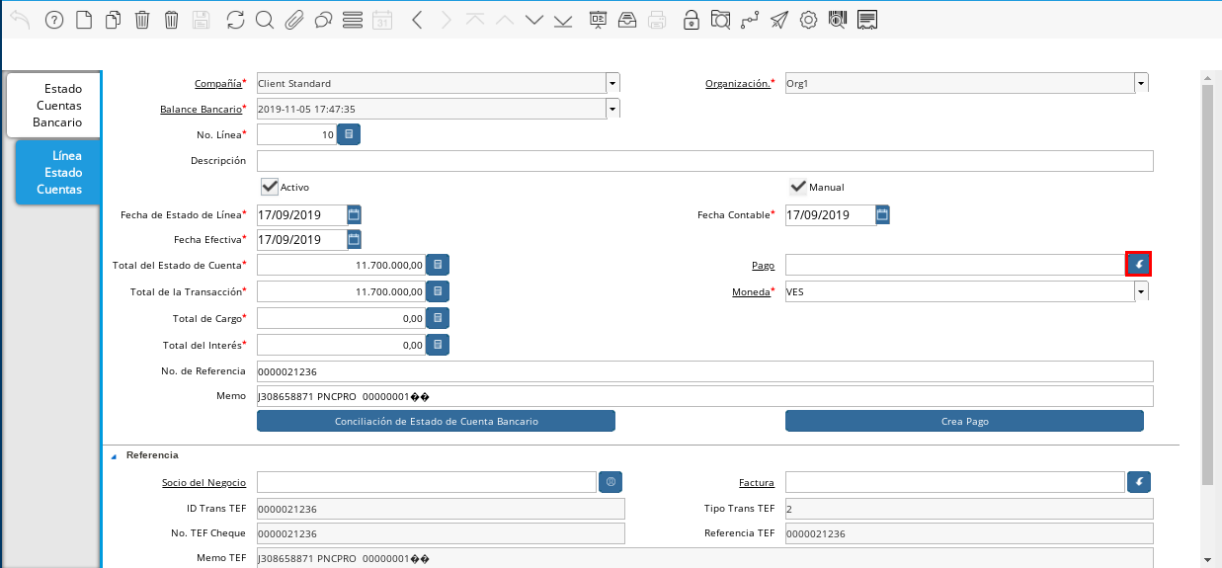Switch to the Estado Cuentas Bancario tab
Screen dimensions: 1222x568
coord(56,106)
